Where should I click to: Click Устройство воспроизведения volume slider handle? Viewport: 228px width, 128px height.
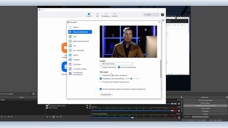click(132, 118)
